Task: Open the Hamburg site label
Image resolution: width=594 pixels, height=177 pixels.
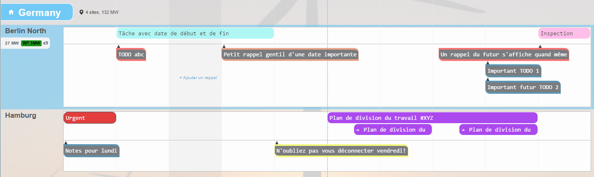Action: click(21, 115)
